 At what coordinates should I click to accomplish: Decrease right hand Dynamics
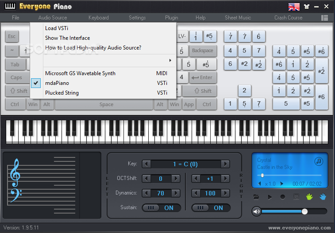click(x=196, y=193)
